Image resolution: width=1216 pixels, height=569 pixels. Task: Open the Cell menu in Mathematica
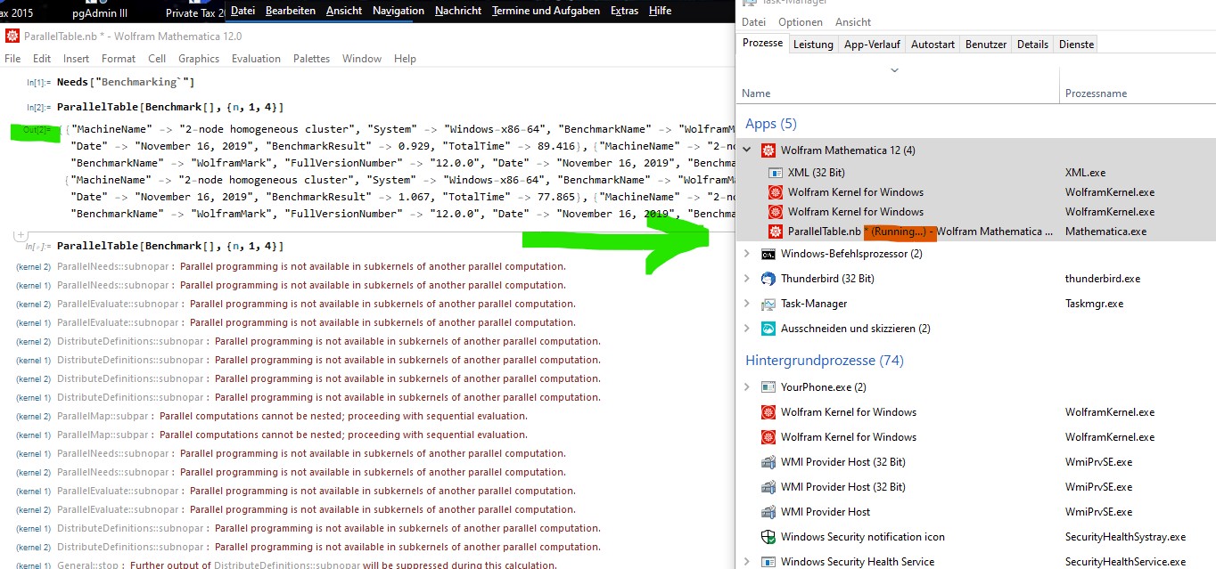[x=157, y=59]
